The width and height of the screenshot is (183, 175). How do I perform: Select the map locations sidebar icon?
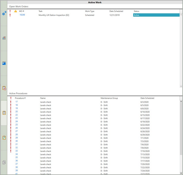click(4, 38)
